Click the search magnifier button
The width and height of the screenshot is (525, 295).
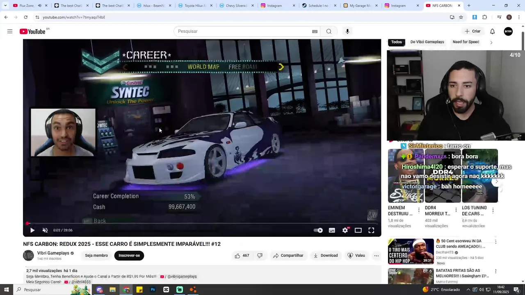point(329,32)
